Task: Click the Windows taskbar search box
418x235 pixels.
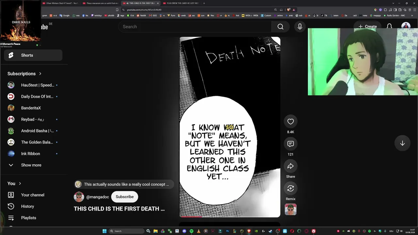Action: tap(126, 231)
